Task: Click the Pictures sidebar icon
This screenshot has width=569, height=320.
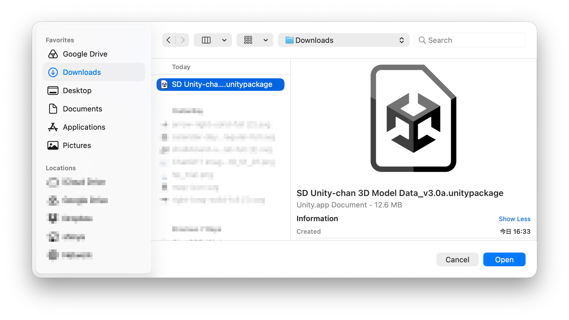Action: click(53, 145)
